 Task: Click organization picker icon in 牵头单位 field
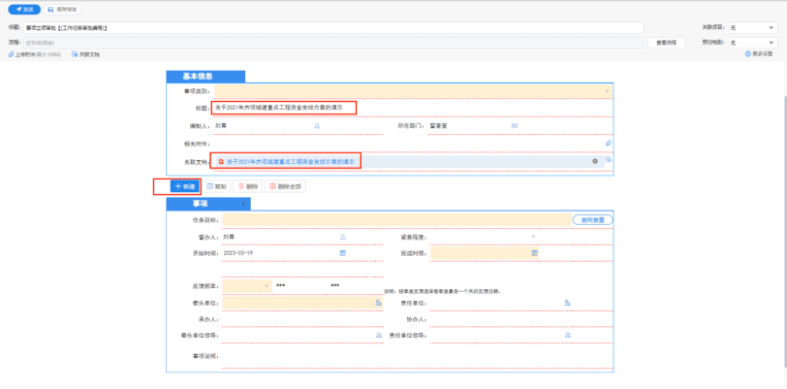click(x=378, y=303)
